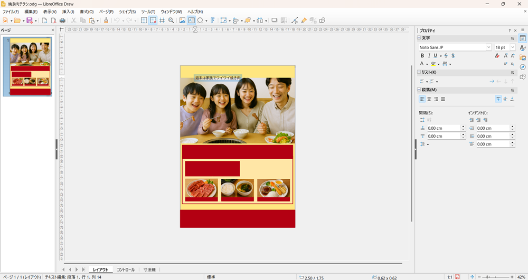
Task: Click the Arrange objects icon
Action: click(x=248, y=21)
